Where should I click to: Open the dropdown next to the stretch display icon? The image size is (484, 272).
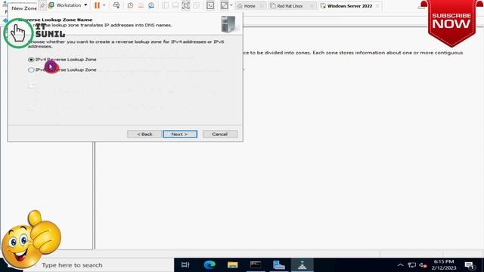231,5
